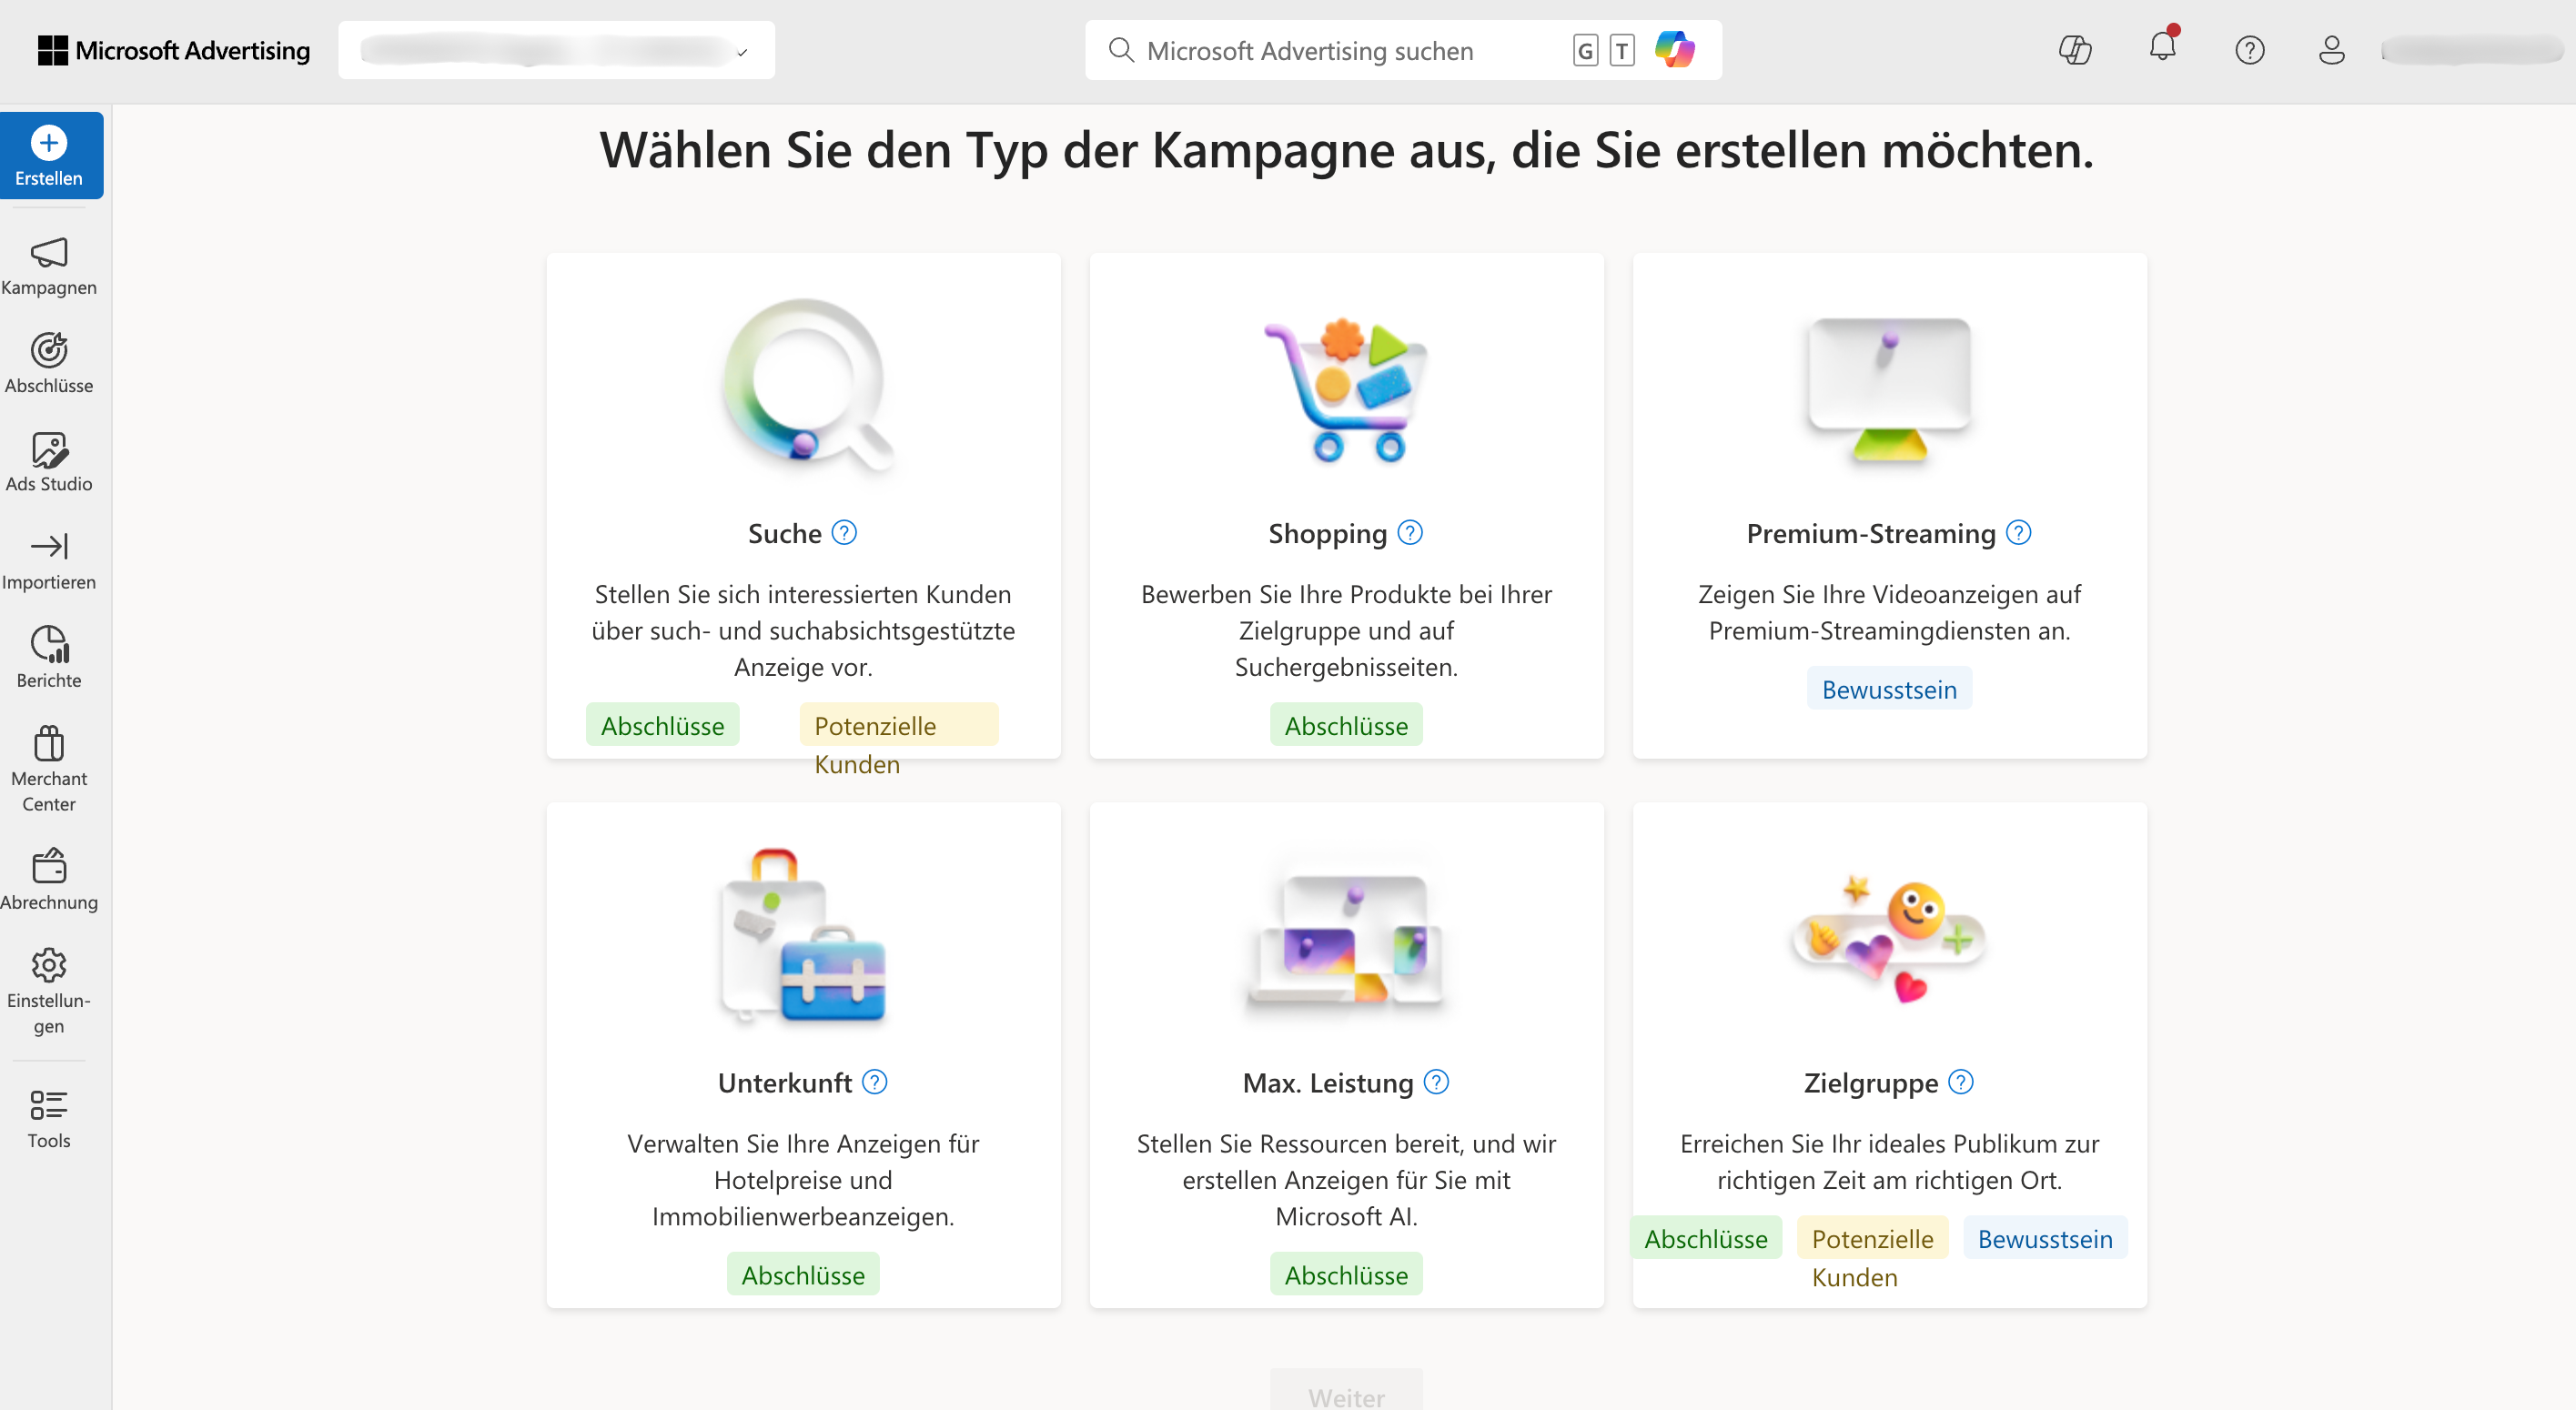Open Ads Studio in sidebar

(49, 450)
